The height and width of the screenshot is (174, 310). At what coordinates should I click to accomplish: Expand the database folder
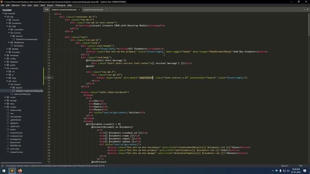click(5, 62)
